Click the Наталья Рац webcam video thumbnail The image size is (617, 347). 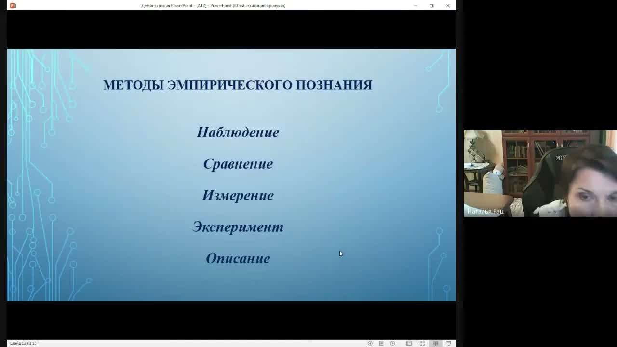coord(540,173)
